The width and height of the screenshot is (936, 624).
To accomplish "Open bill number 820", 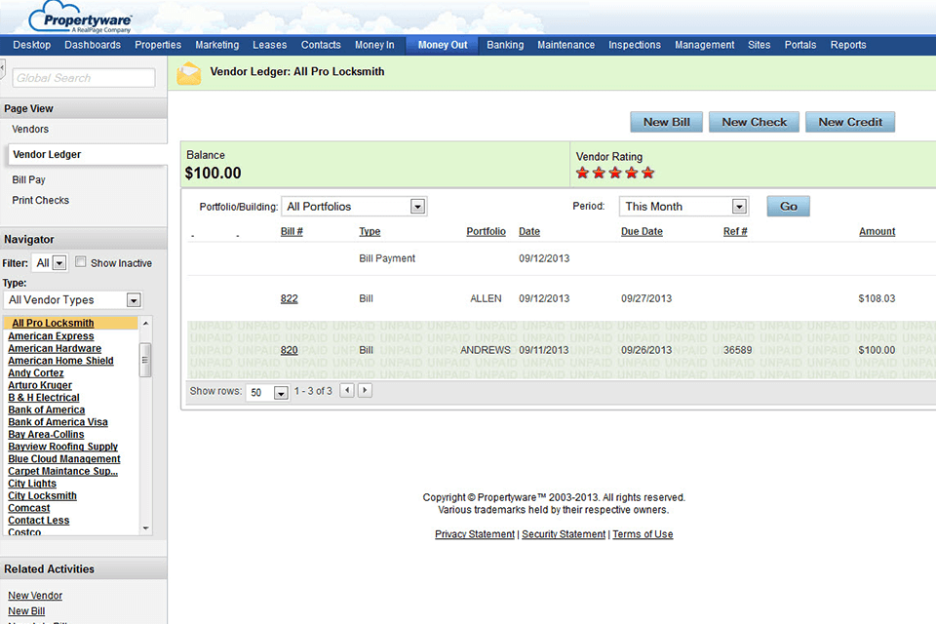I will pyautogui.click(x=289, y=350).
